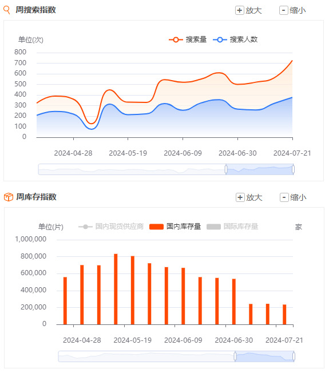
Task: Click the minus icon for 缩小 in inventory chart
Action: pos(284,197)
